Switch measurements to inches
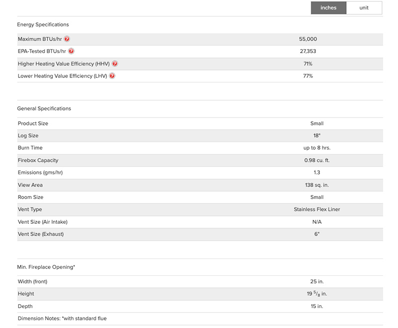The height and width of the screenshot is (328, 398). [328, 8]
